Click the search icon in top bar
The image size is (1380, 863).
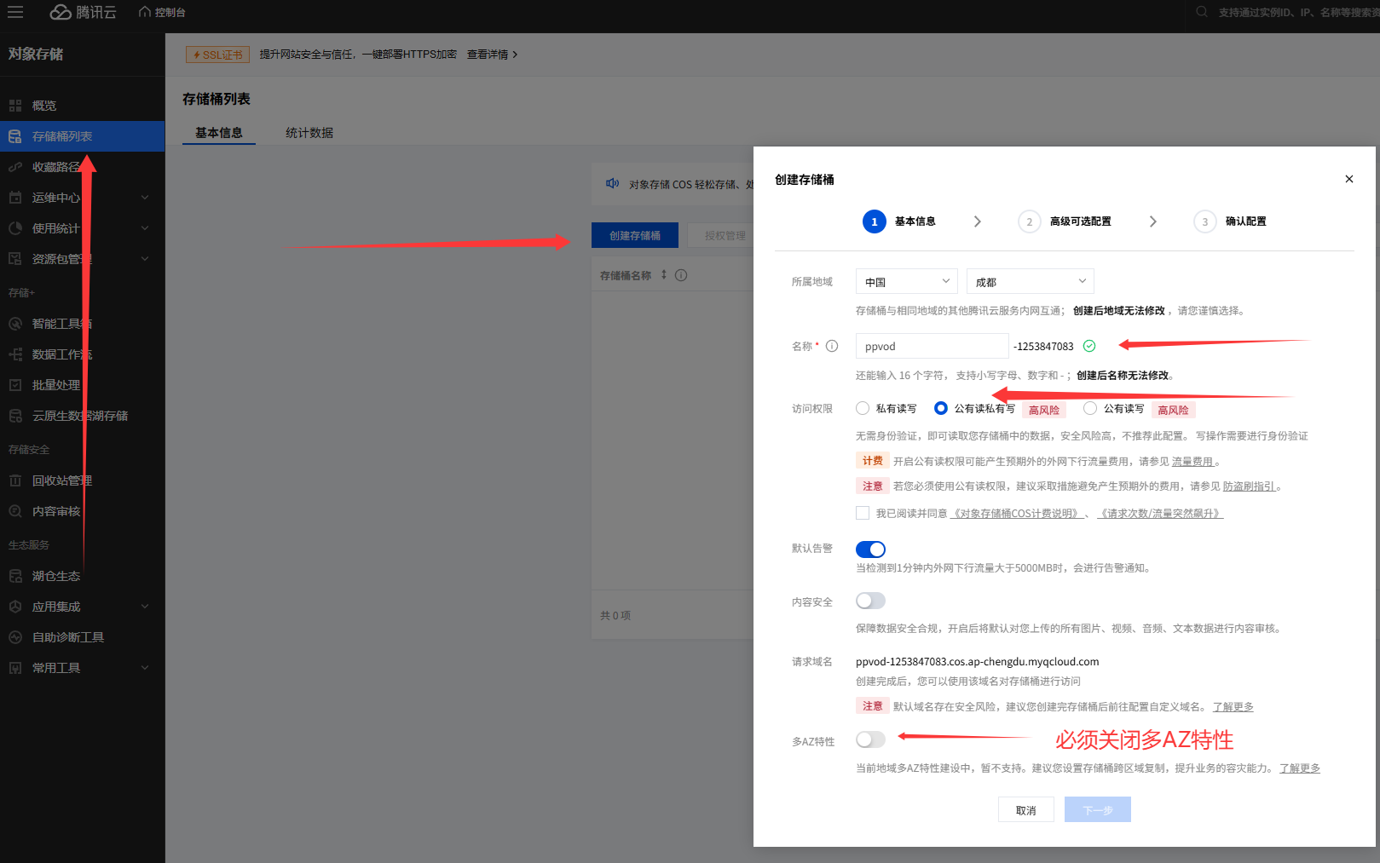tap(1202, 12)
